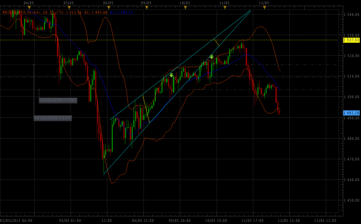
Task: Click the left green down-arrow signal
Action: pos(171,75)
